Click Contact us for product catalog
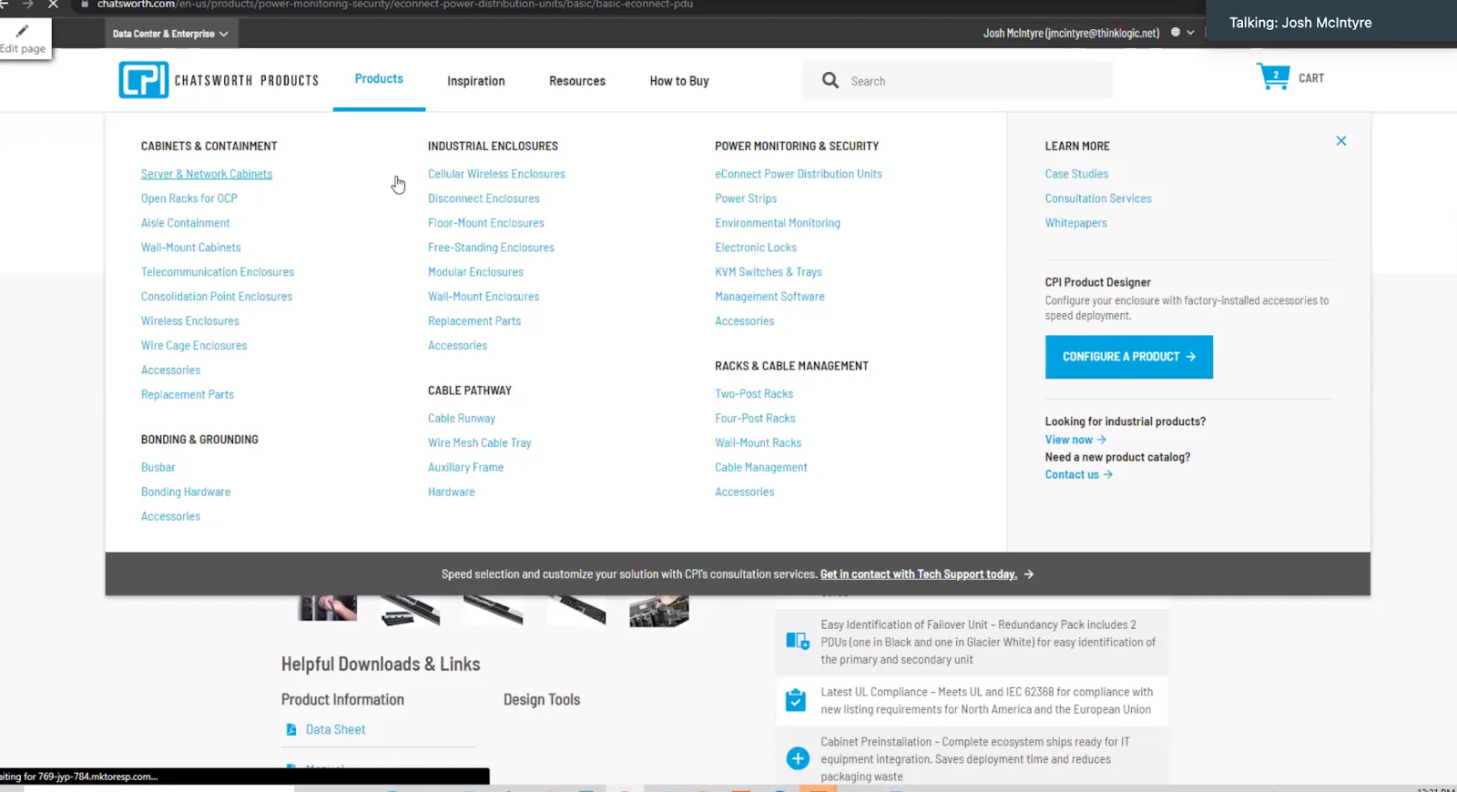 [x=1079, y=475]
